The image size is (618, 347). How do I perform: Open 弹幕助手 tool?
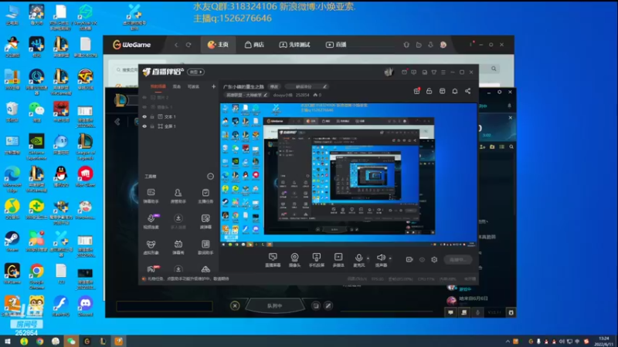pos(151,196)
